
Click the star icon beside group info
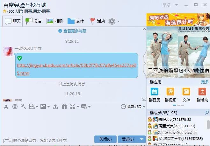[x=4, y=11]
